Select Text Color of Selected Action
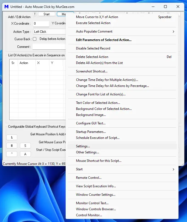The height and width of the screenshot is (222, 187). click(x=122, y=103)
